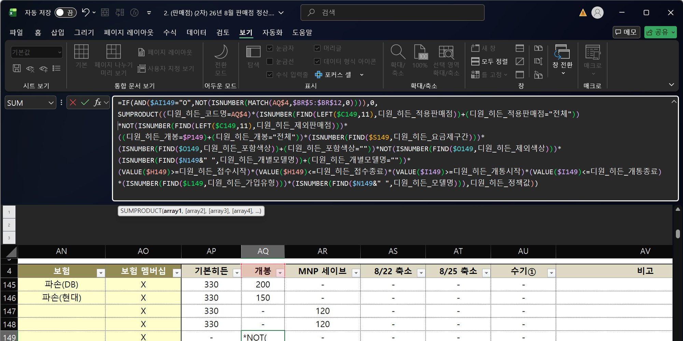This screenshot has height=341, width=683.
Task: Open the 기본히든 column filter dropdown
Action: (x=237, y=273)
